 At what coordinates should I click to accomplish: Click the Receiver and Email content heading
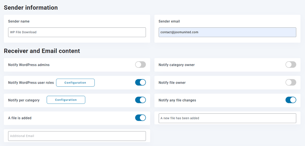click(42, 51)
